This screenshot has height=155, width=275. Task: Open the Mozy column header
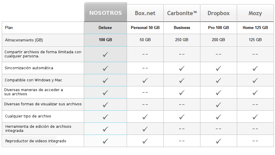[x=255, y=13]
